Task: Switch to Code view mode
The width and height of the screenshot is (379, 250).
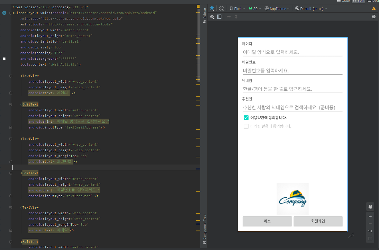Action: coord(343,1)
